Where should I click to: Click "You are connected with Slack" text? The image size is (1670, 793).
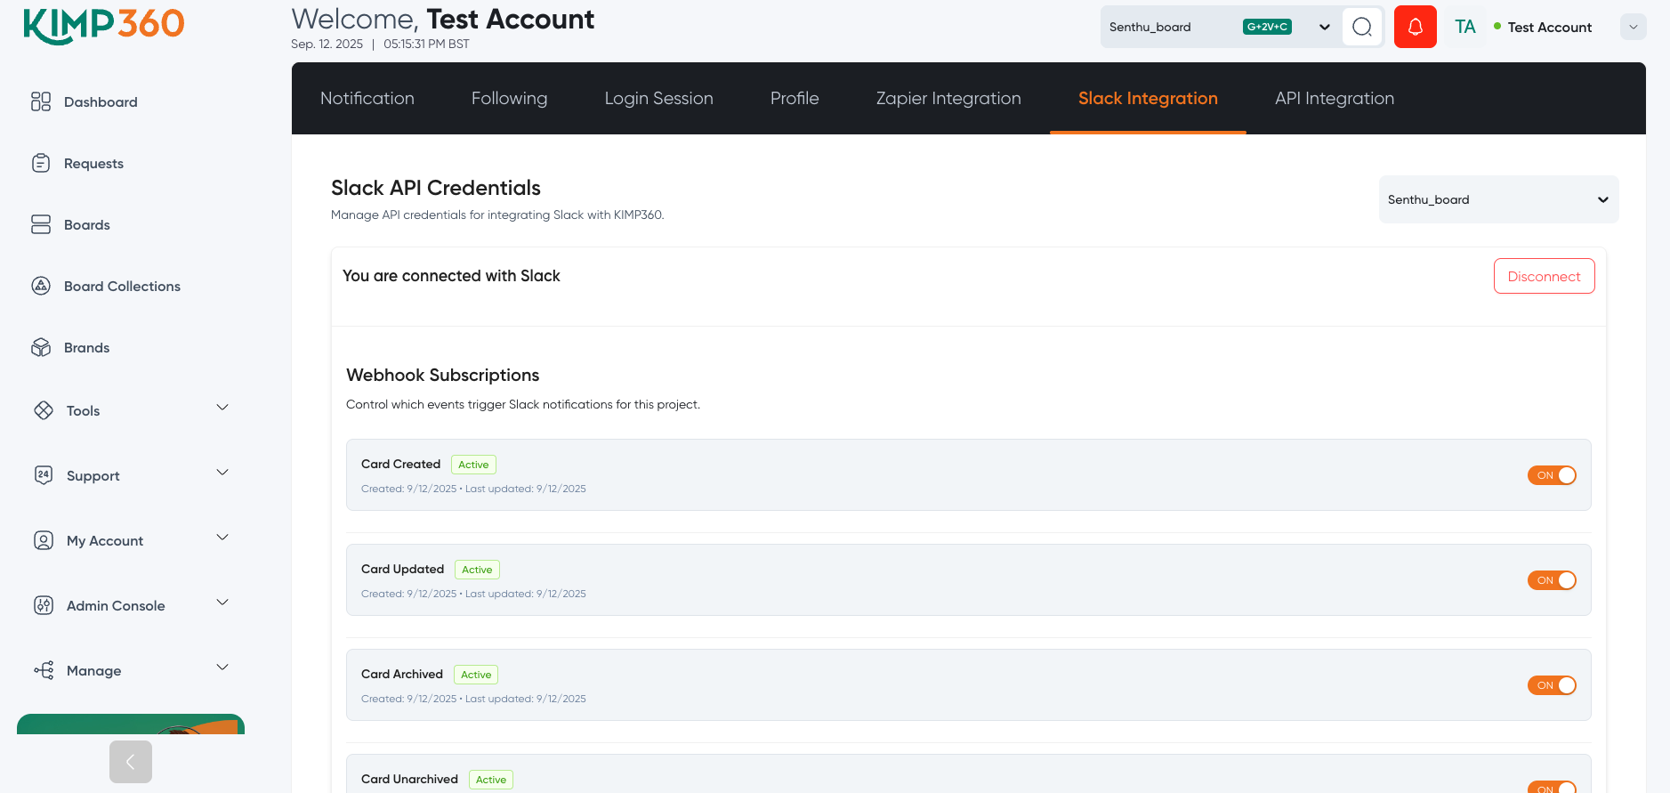(451, 276)
